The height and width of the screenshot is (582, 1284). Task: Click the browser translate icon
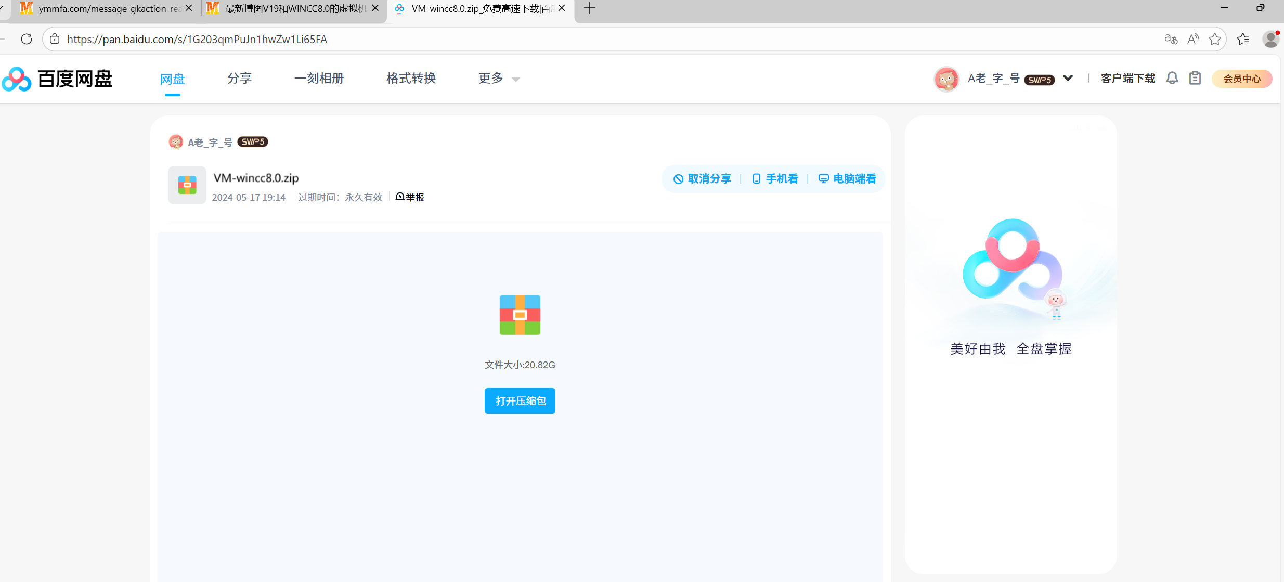tap(1171, 39)
